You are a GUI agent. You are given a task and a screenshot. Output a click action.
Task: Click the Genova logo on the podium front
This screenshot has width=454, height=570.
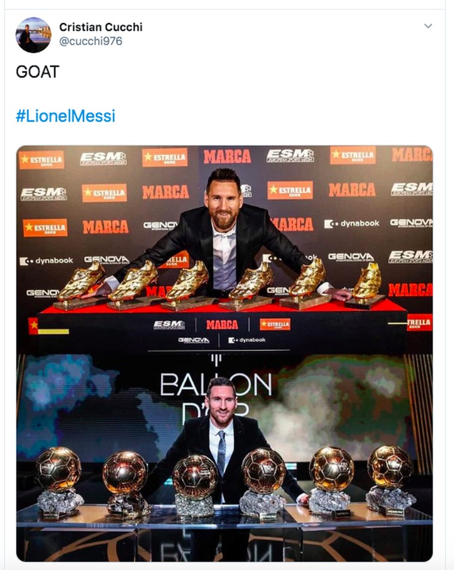tap(194, 340)
